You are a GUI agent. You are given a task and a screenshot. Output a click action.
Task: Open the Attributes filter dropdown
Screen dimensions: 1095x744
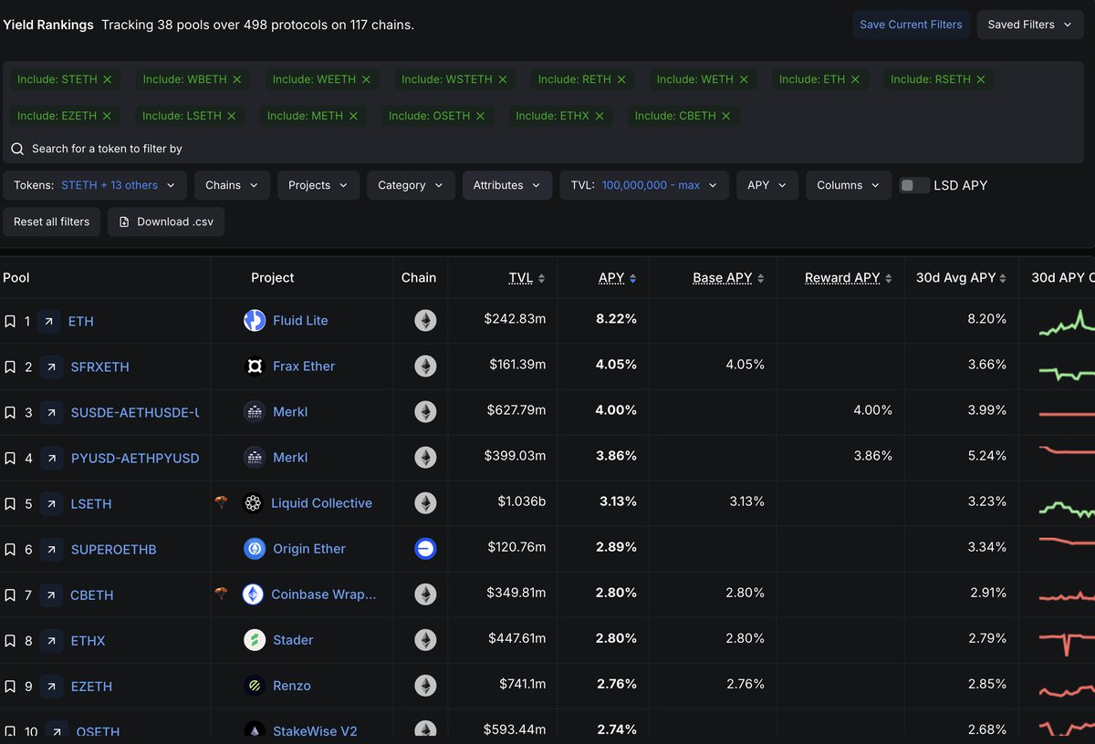click(507, 185)
